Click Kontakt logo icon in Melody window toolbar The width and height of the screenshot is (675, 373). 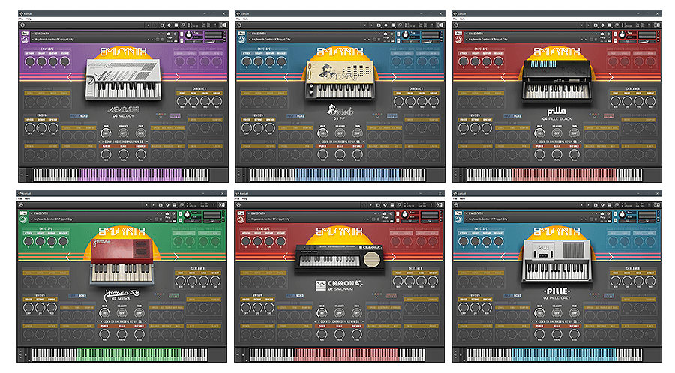[22, 25]
